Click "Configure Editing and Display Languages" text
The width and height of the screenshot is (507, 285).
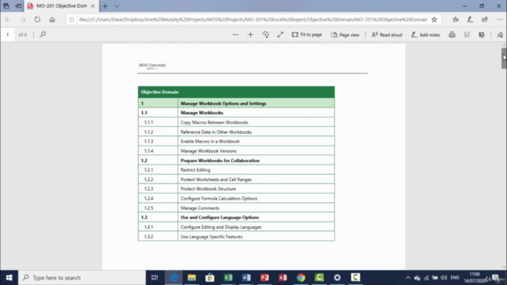click(221, 227)
